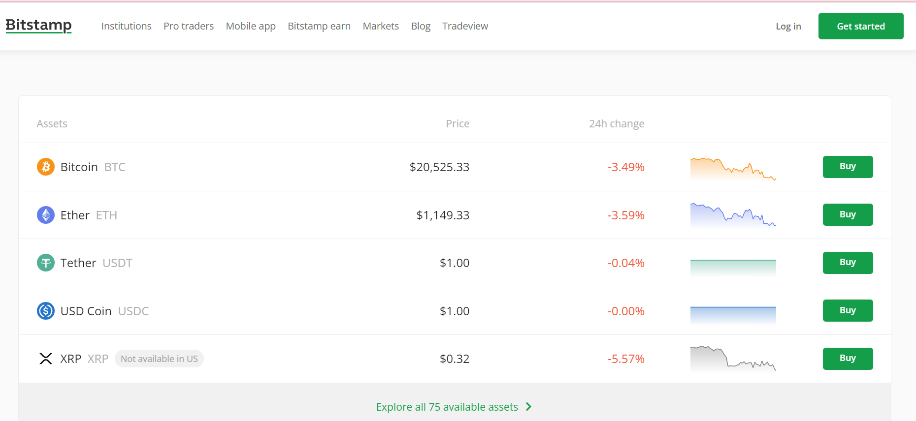Click the Get started button
This screenshot has width=916, height=421.
[861, 26]
